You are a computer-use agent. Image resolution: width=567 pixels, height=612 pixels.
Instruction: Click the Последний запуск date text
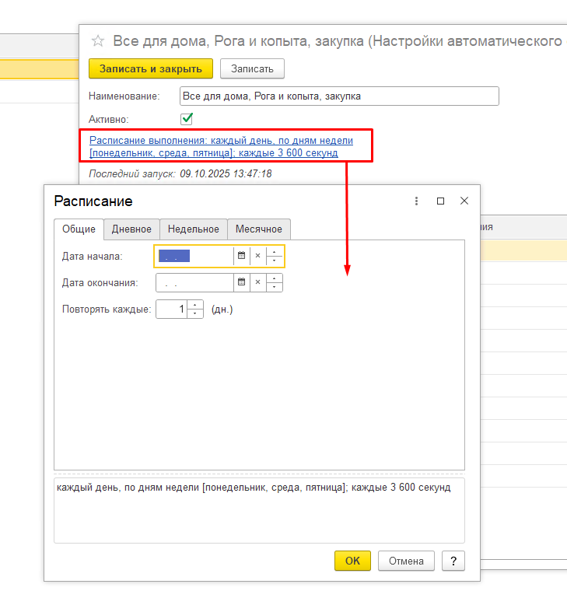coord(226,173)
